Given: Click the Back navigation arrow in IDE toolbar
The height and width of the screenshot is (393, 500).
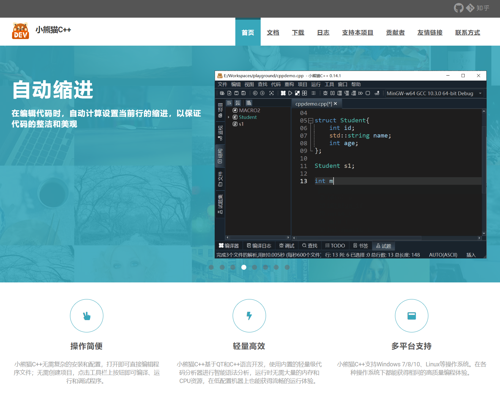Looking at the screenshot, I should 255,93.
